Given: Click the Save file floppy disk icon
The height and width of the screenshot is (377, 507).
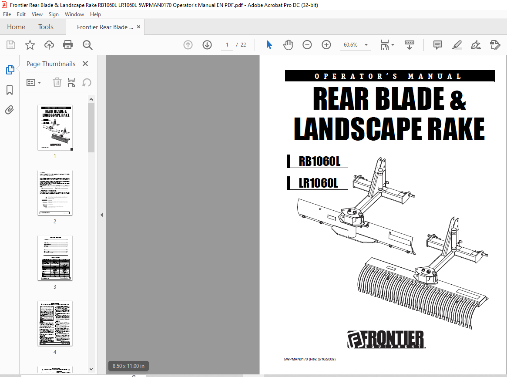Looking at the screenshot, I should (x=11, y=44).
